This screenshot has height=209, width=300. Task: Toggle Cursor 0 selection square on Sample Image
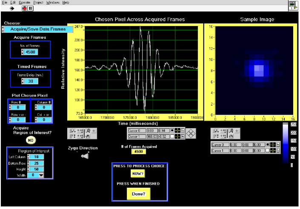(x=268, y=145)
